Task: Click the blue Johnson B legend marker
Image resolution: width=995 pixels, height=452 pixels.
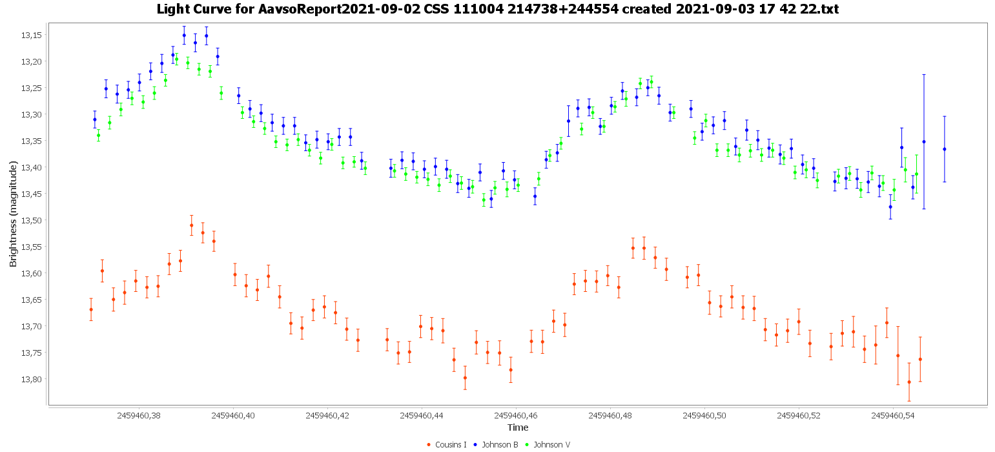Action: (x=475, y=444)
